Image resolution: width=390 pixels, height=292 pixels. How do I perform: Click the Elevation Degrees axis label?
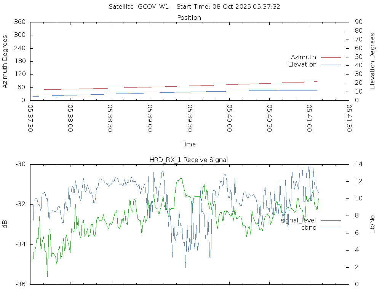[x=372, y=61]
